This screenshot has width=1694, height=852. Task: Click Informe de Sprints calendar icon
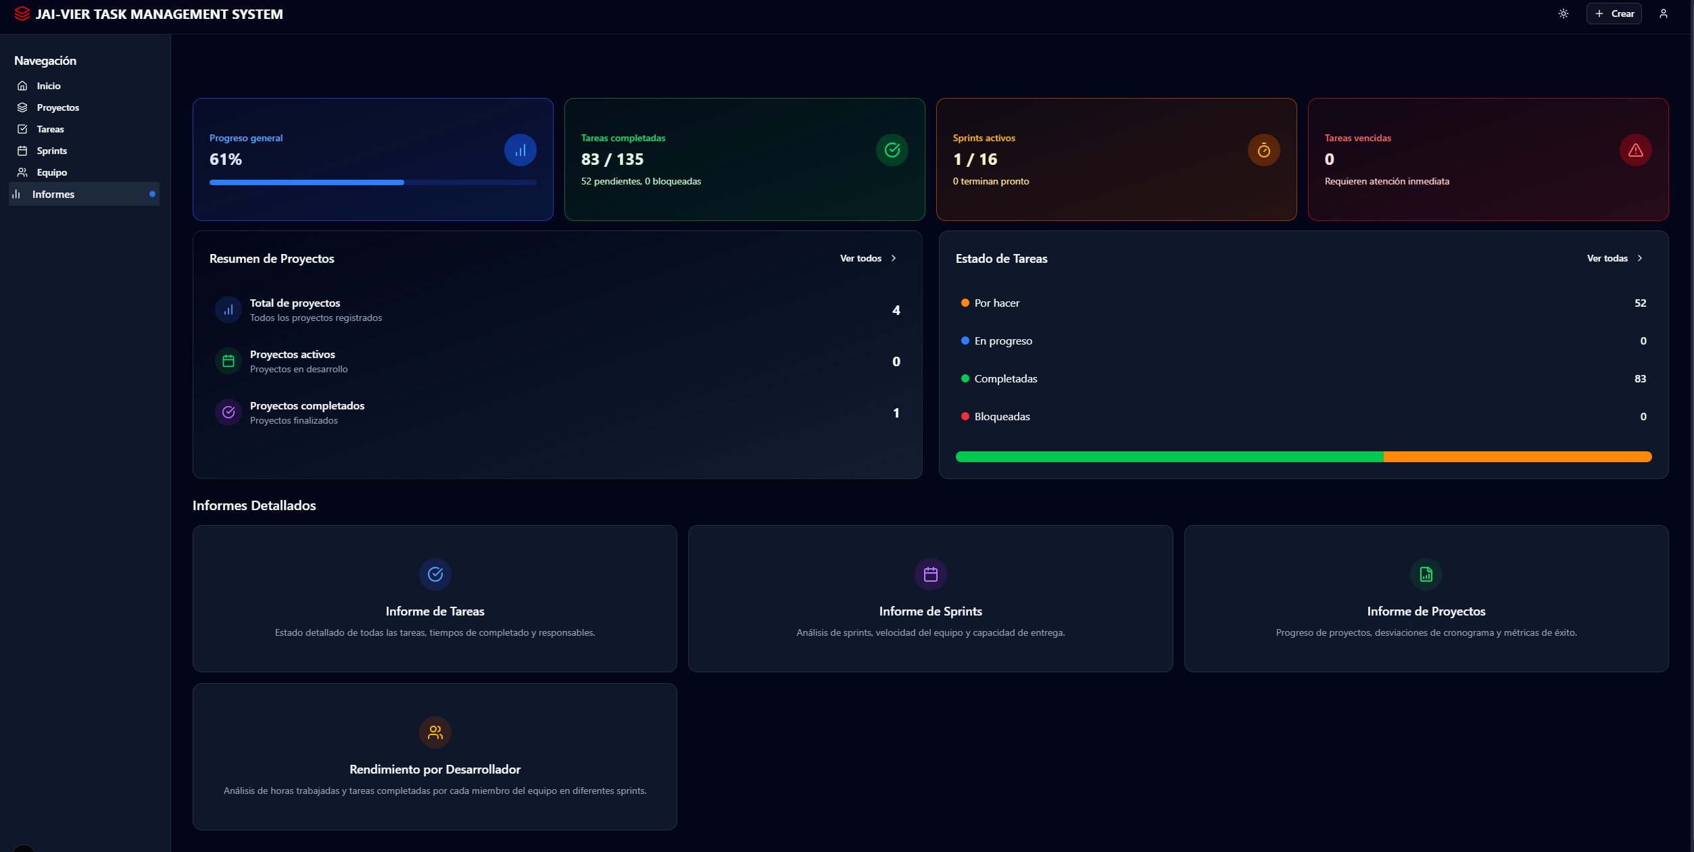pos(930,574)
